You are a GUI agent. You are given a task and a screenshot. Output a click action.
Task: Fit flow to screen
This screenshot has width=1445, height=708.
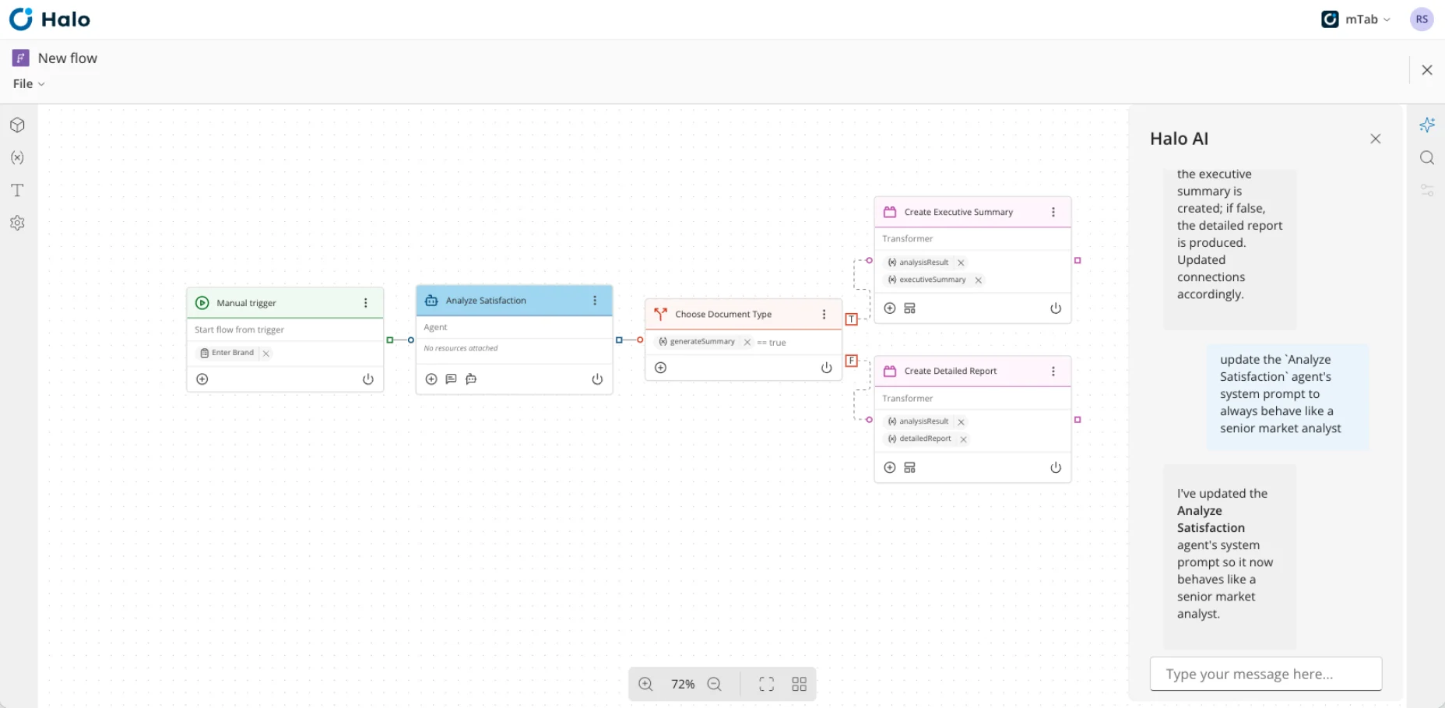(x=767, y=684)
